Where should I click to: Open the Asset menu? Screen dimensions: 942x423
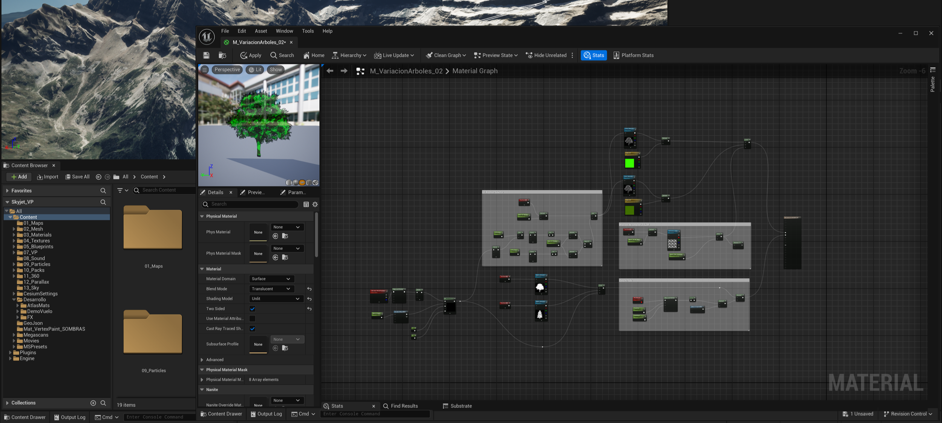[x=260, y=31]
